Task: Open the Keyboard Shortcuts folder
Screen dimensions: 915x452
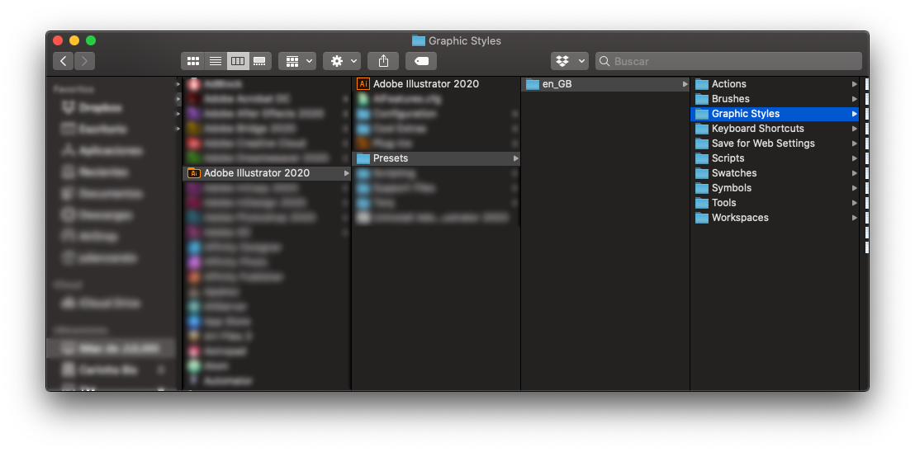Action: [775, 129]
